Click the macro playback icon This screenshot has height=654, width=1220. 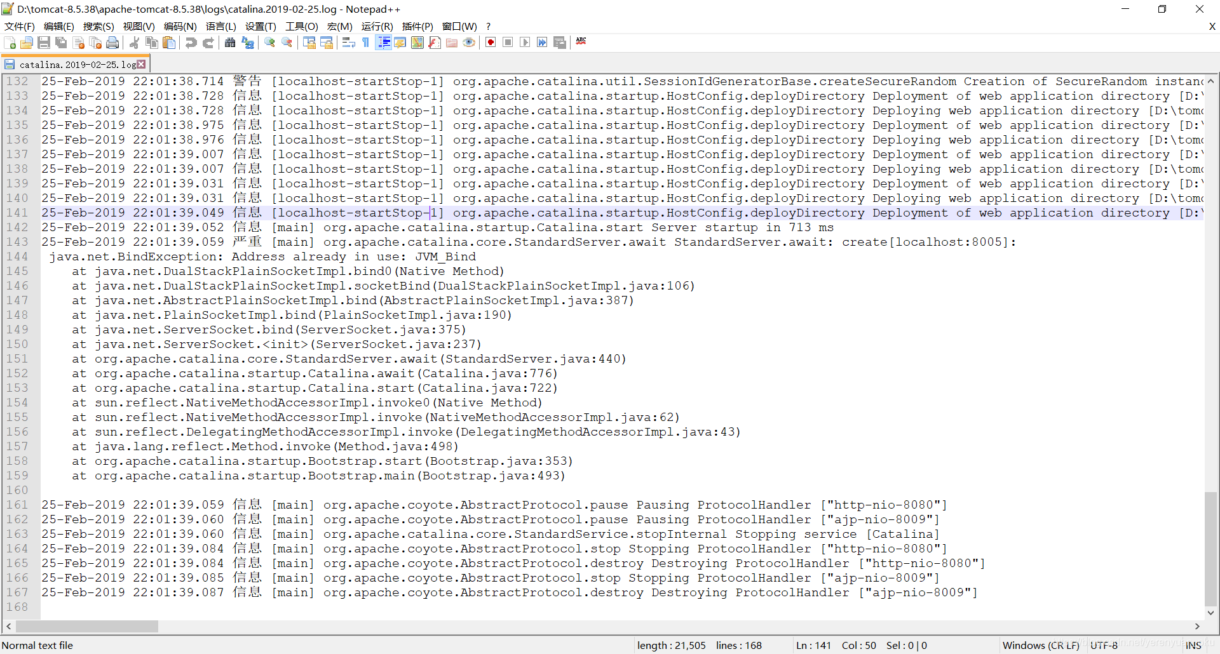tap(525, 43)
